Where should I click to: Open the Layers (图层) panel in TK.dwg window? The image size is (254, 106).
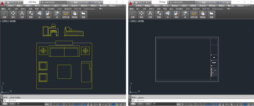pos(159,14)
